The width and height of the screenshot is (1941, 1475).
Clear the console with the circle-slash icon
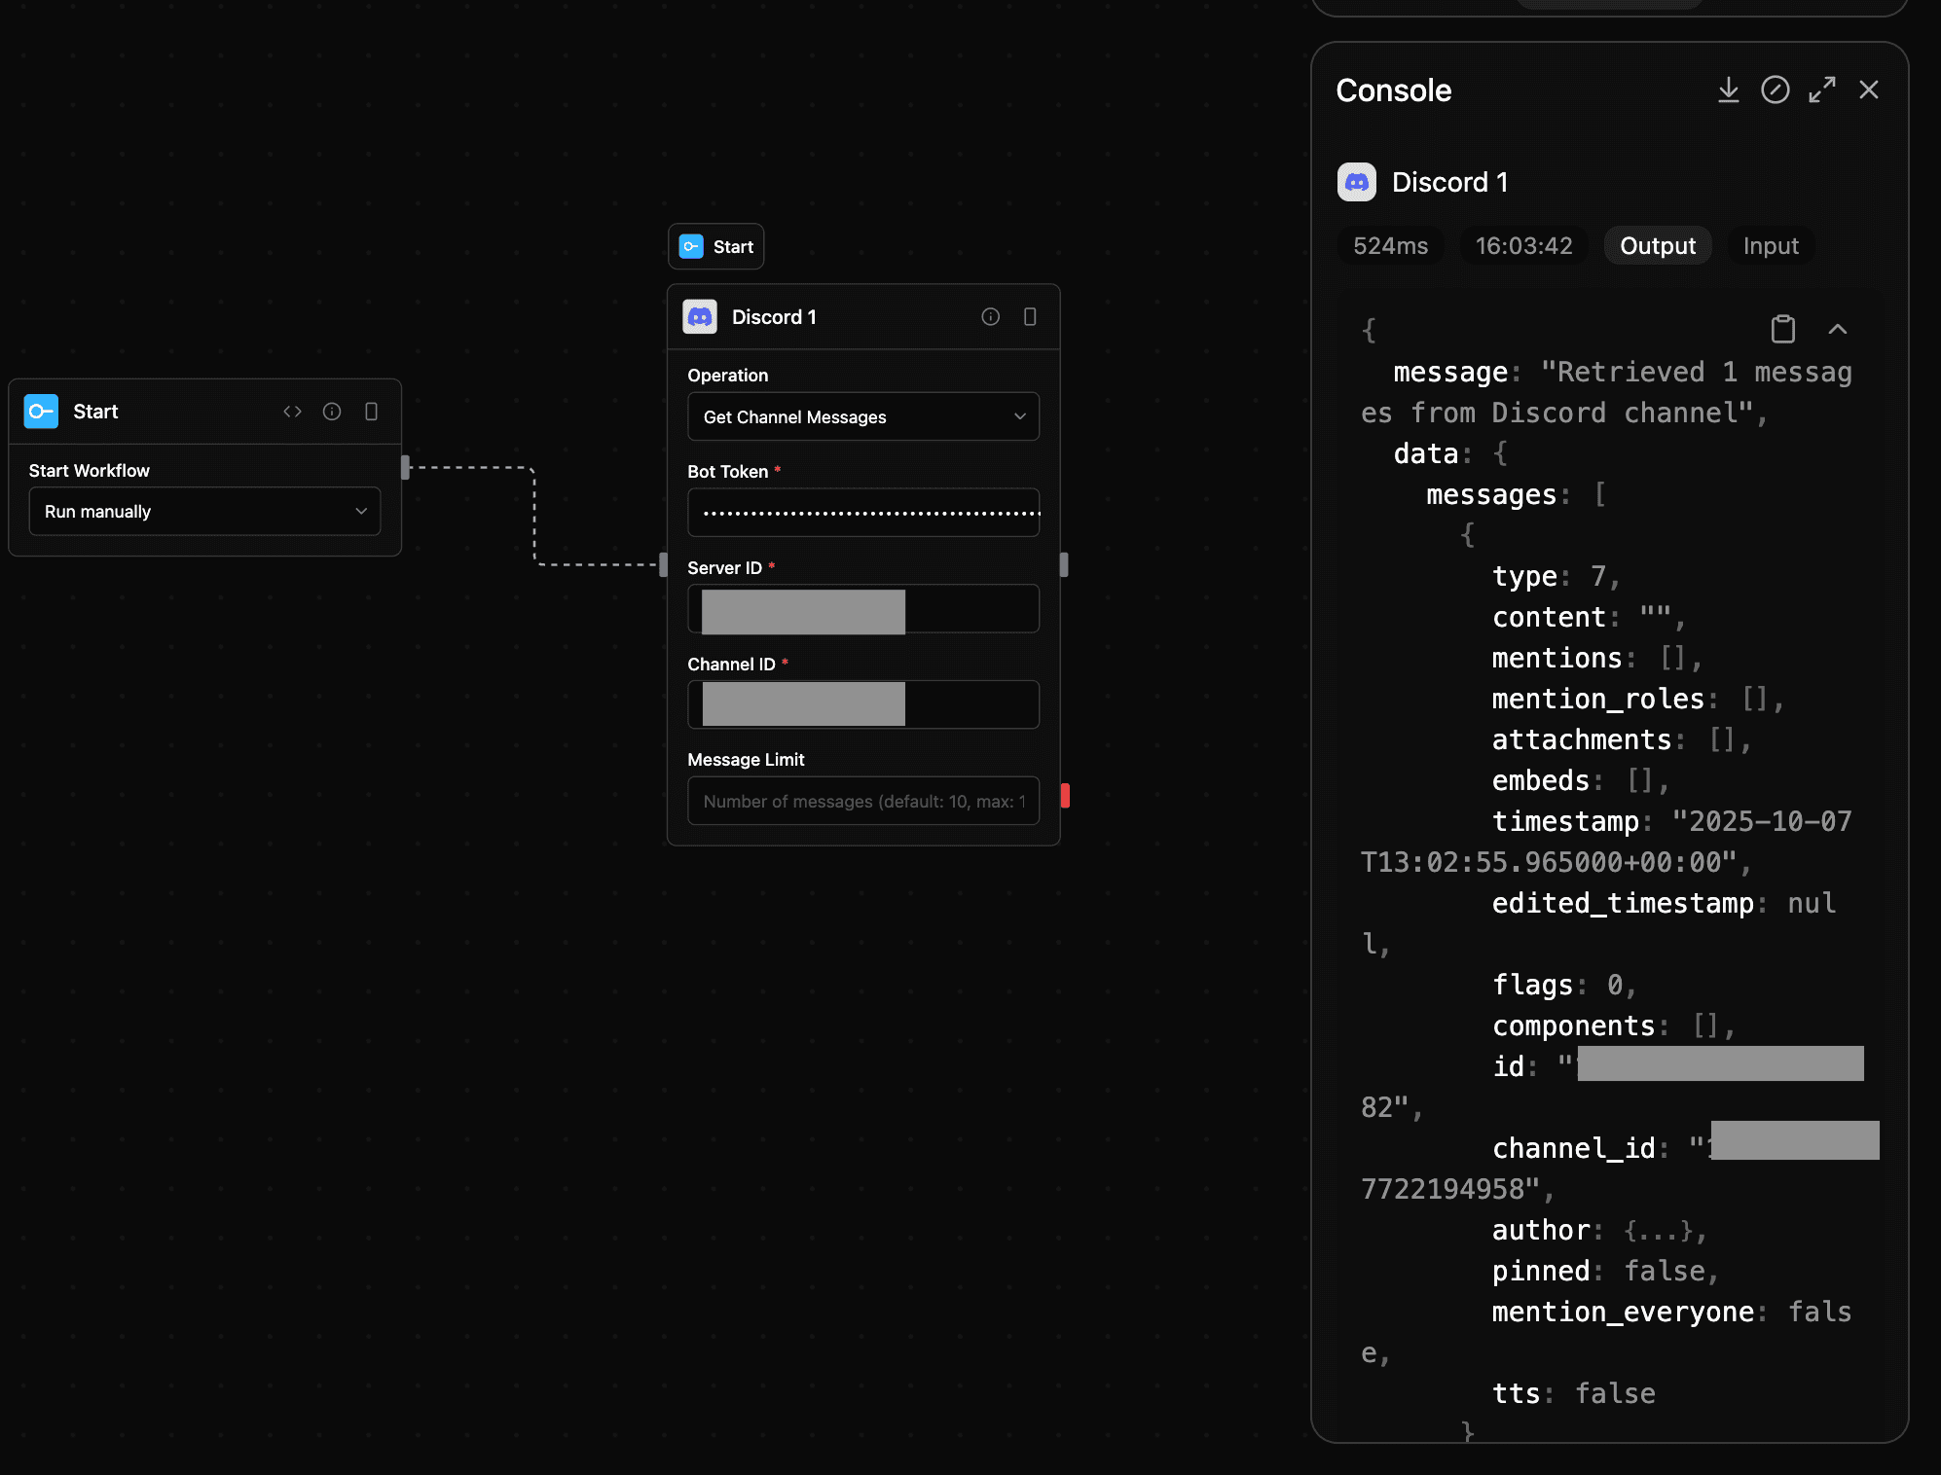(x=1776, y=90)
